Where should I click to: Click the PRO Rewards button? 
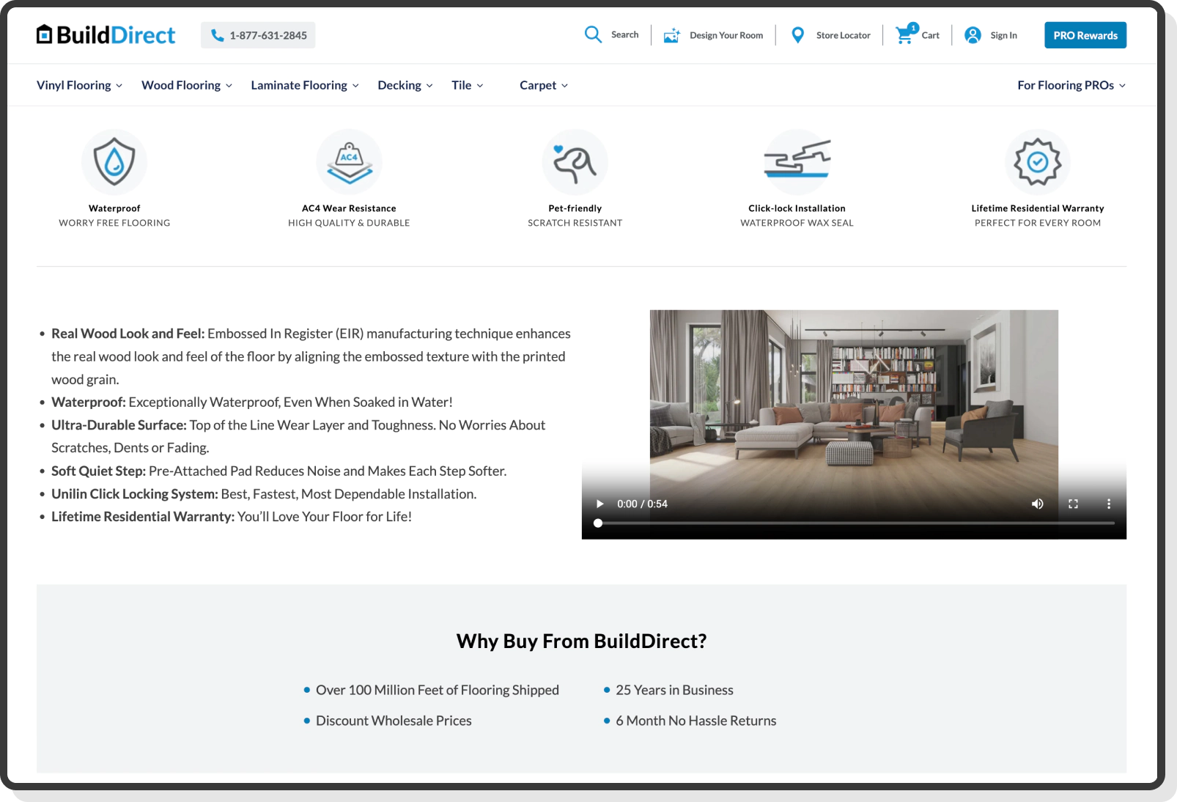pyautogui.click(x=1085, y=34)
